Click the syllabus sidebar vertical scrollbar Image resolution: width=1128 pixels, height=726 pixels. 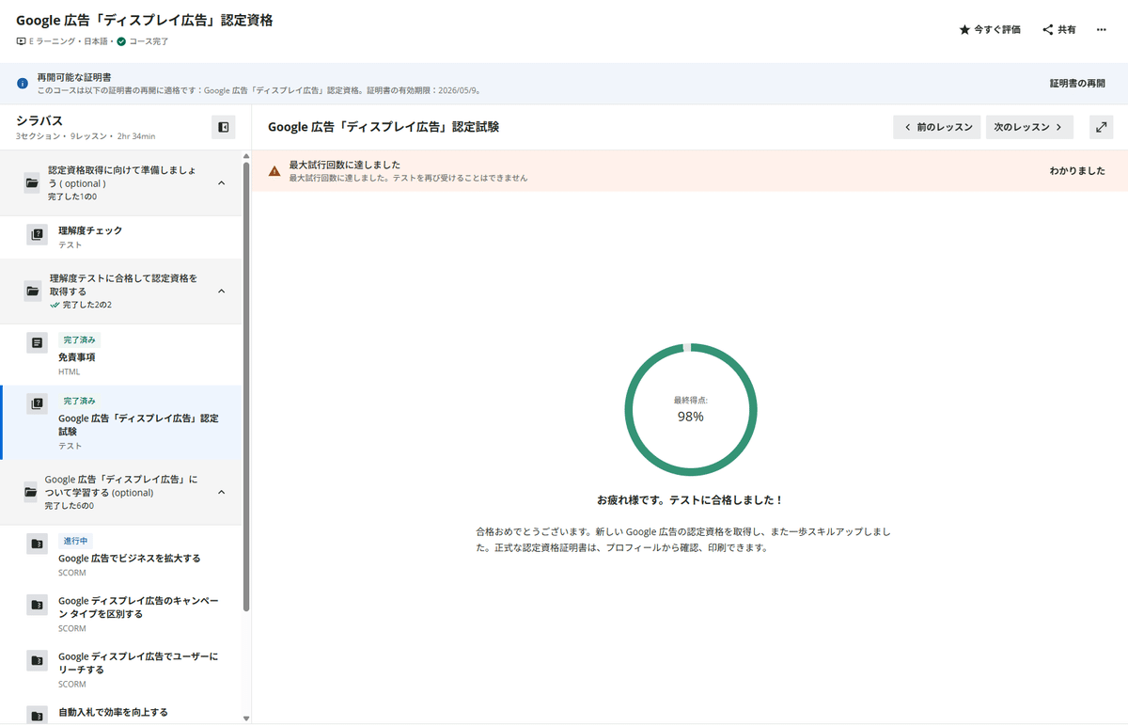[x=246, y=386]
